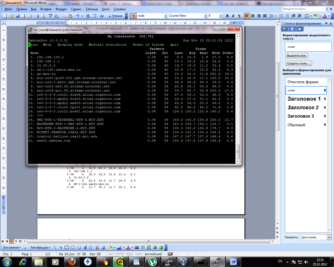Open Styles and Formatting AA icon

133,16
